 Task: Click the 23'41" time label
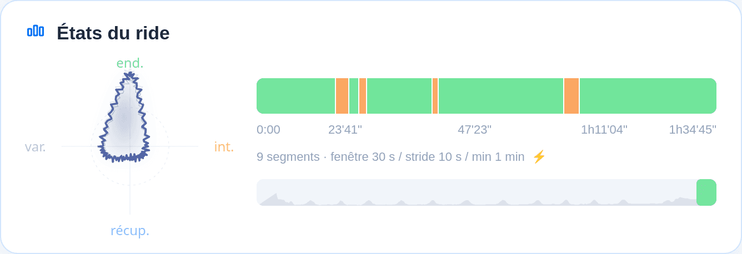[x=345, y=130]
